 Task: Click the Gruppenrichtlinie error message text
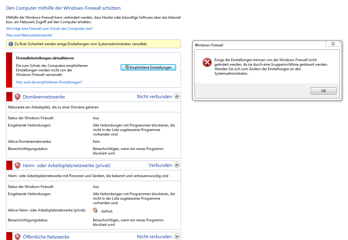coord(271,67)
